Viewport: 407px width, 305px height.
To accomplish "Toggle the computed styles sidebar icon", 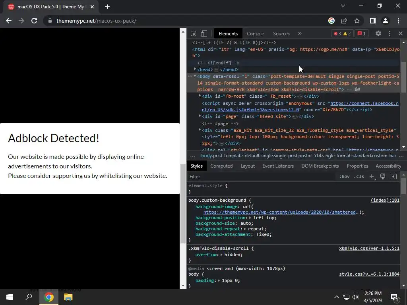I will (393, 177).
